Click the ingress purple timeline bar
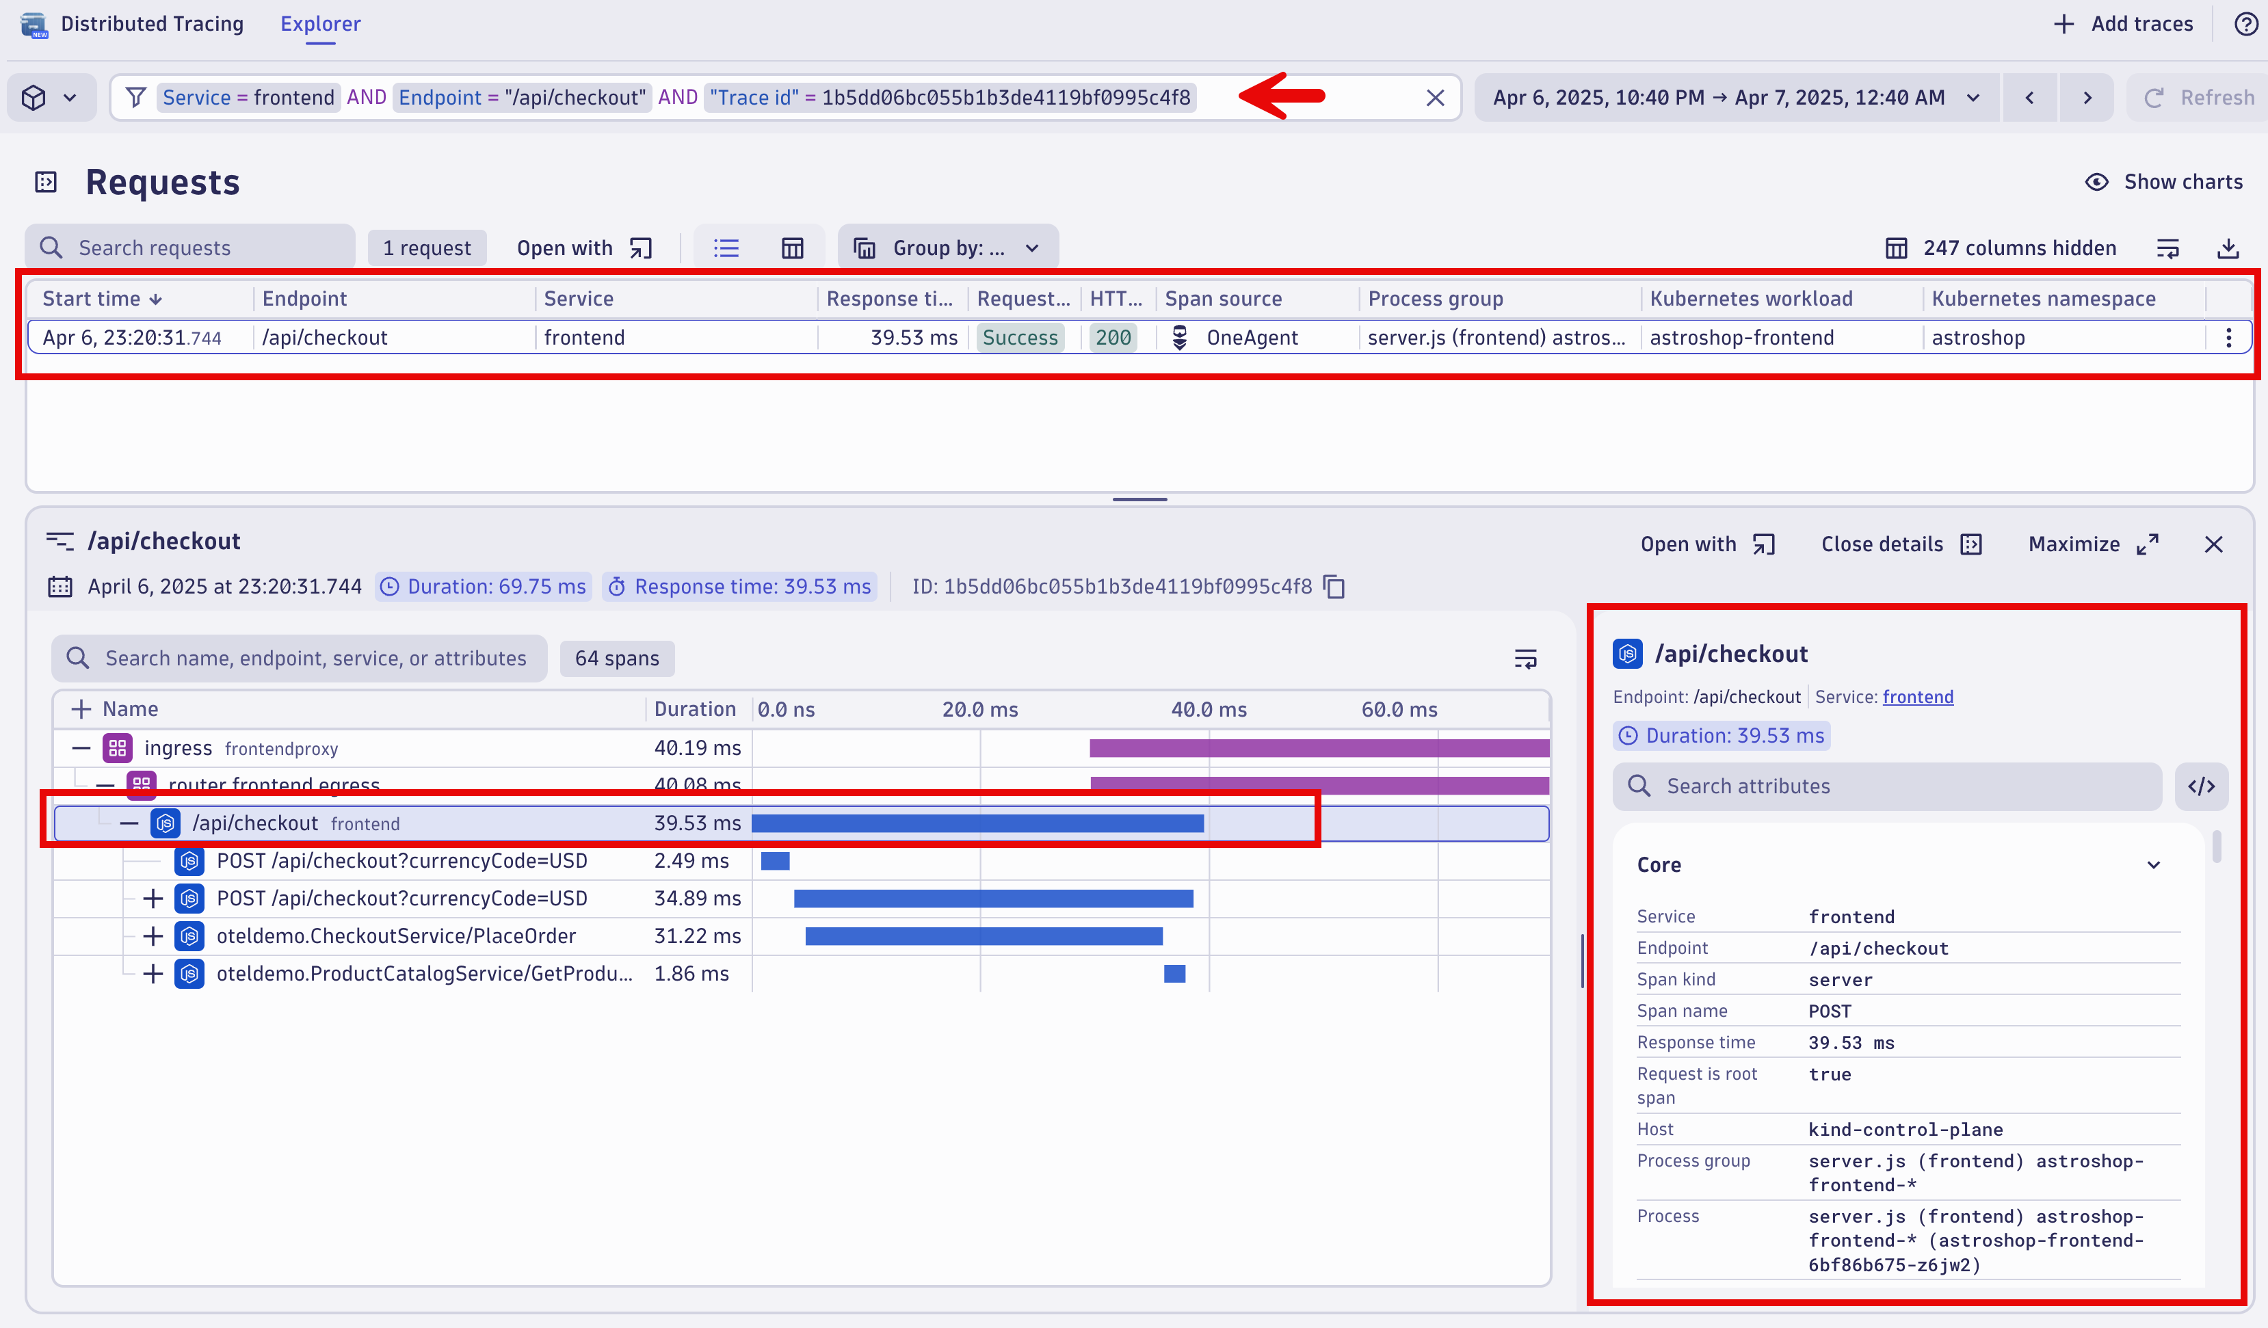 pos(1319,747)
